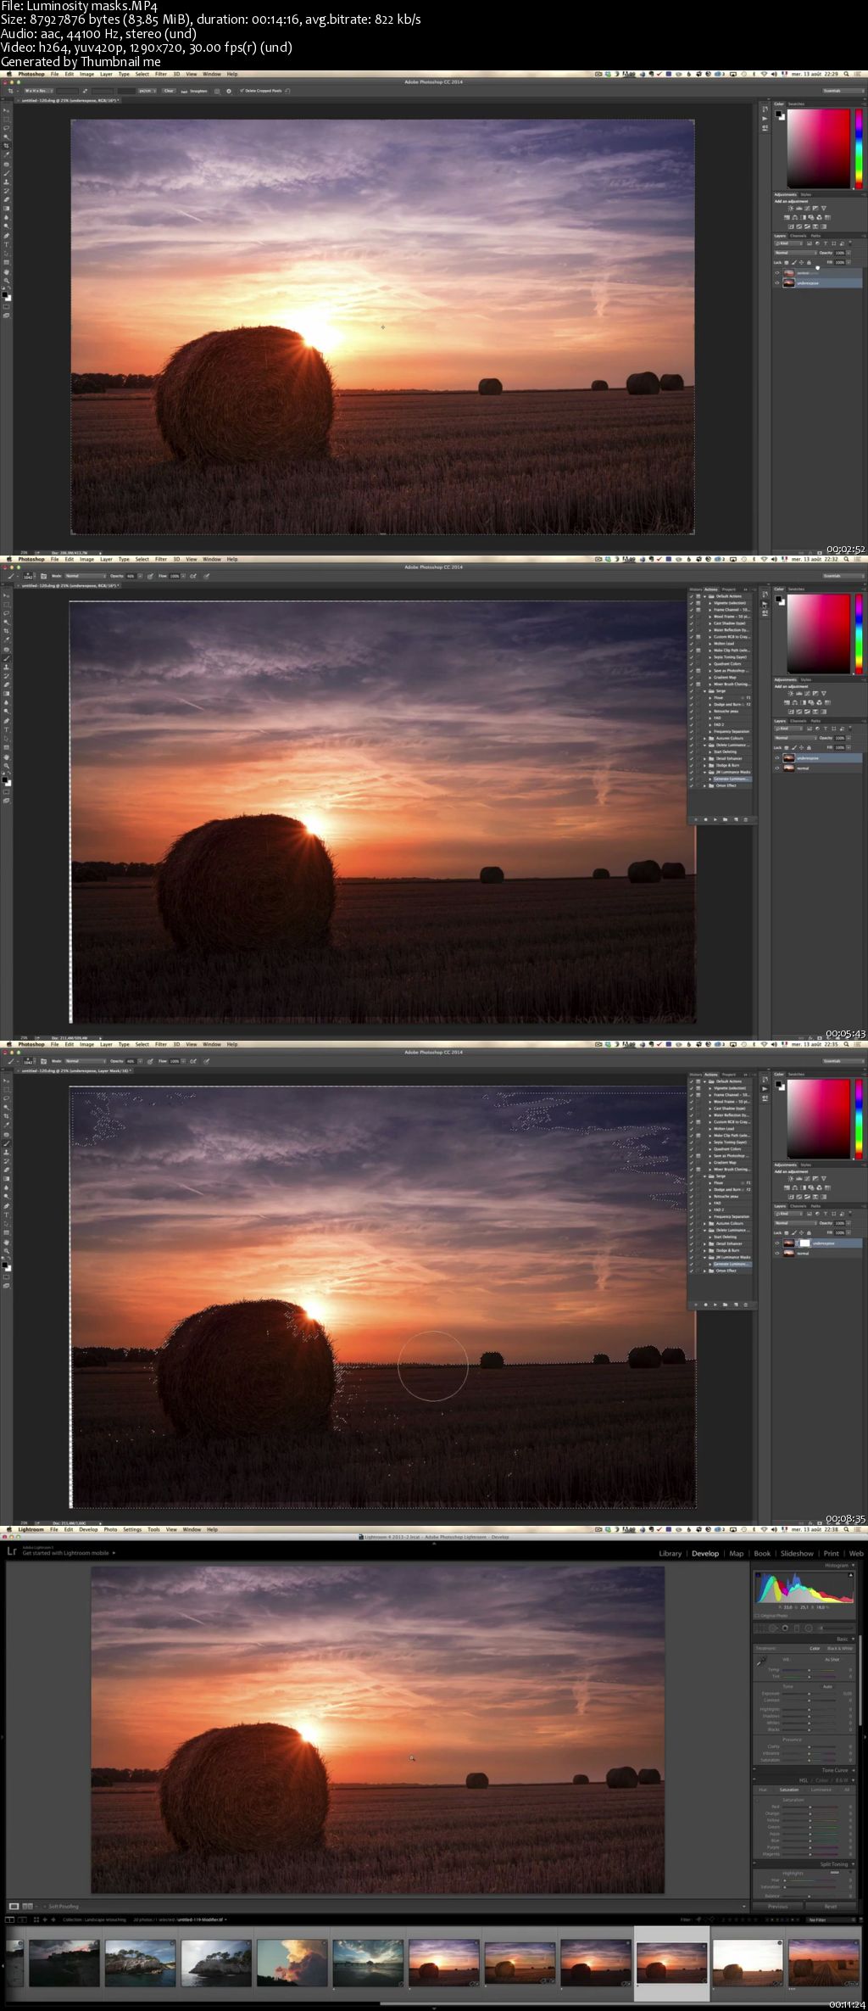Image resolution: width=868 pixels, height=2011 pixels.
Task: Toggle Soft Proofing checkbox in Lightroom
Action: pos(45,1906)
